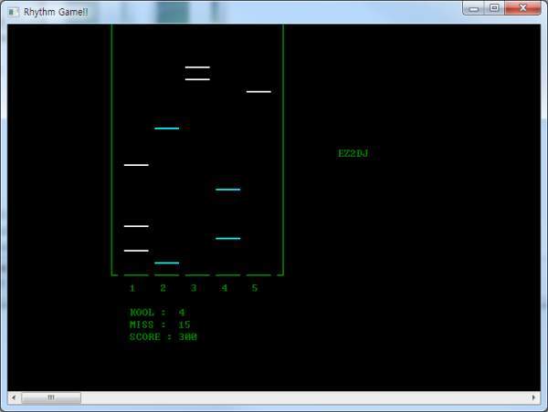This screenshot has height=412, width=548.
Task: Click the horizontal scrollbar left arrow
Action: pyautogui.click(x=14, y=397)
